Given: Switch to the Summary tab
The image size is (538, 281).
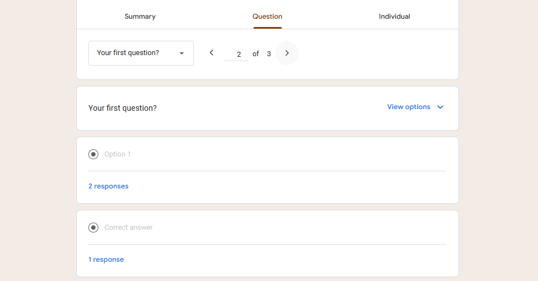Looking at the screenshot, I should [x=140, y=17].
